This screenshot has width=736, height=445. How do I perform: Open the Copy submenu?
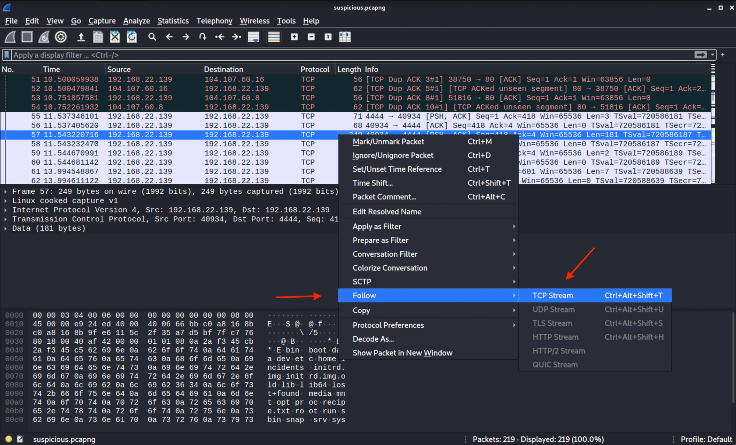pyautogui.click(x=428, y=311)
